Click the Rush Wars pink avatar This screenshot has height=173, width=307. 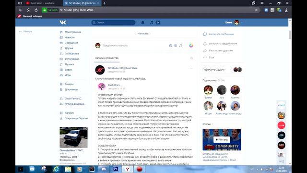point(102,86)
